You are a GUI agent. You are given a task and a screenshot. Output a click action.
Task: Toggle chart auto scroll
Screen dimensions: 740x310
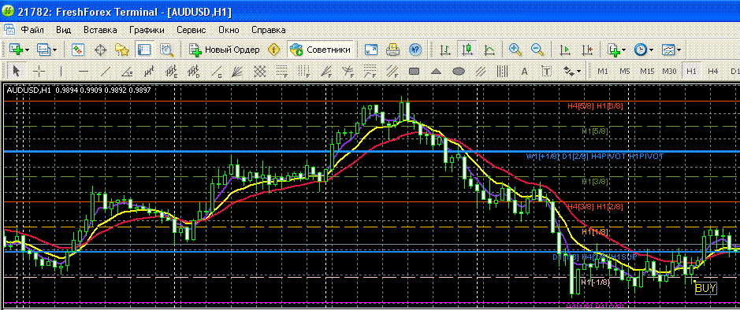564,50
